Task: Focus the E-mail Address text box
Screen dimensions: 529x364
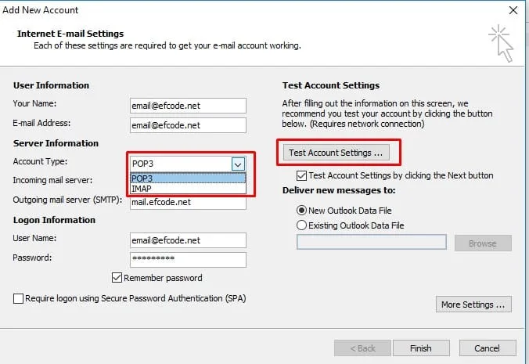Action: (x=188, y=125)
